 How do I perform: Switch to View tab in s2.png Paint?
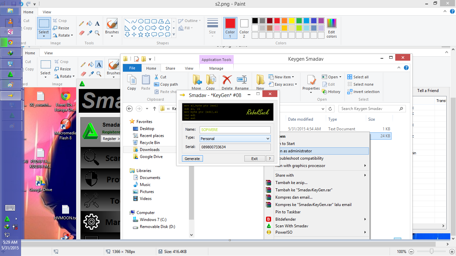tap(47, 12)
